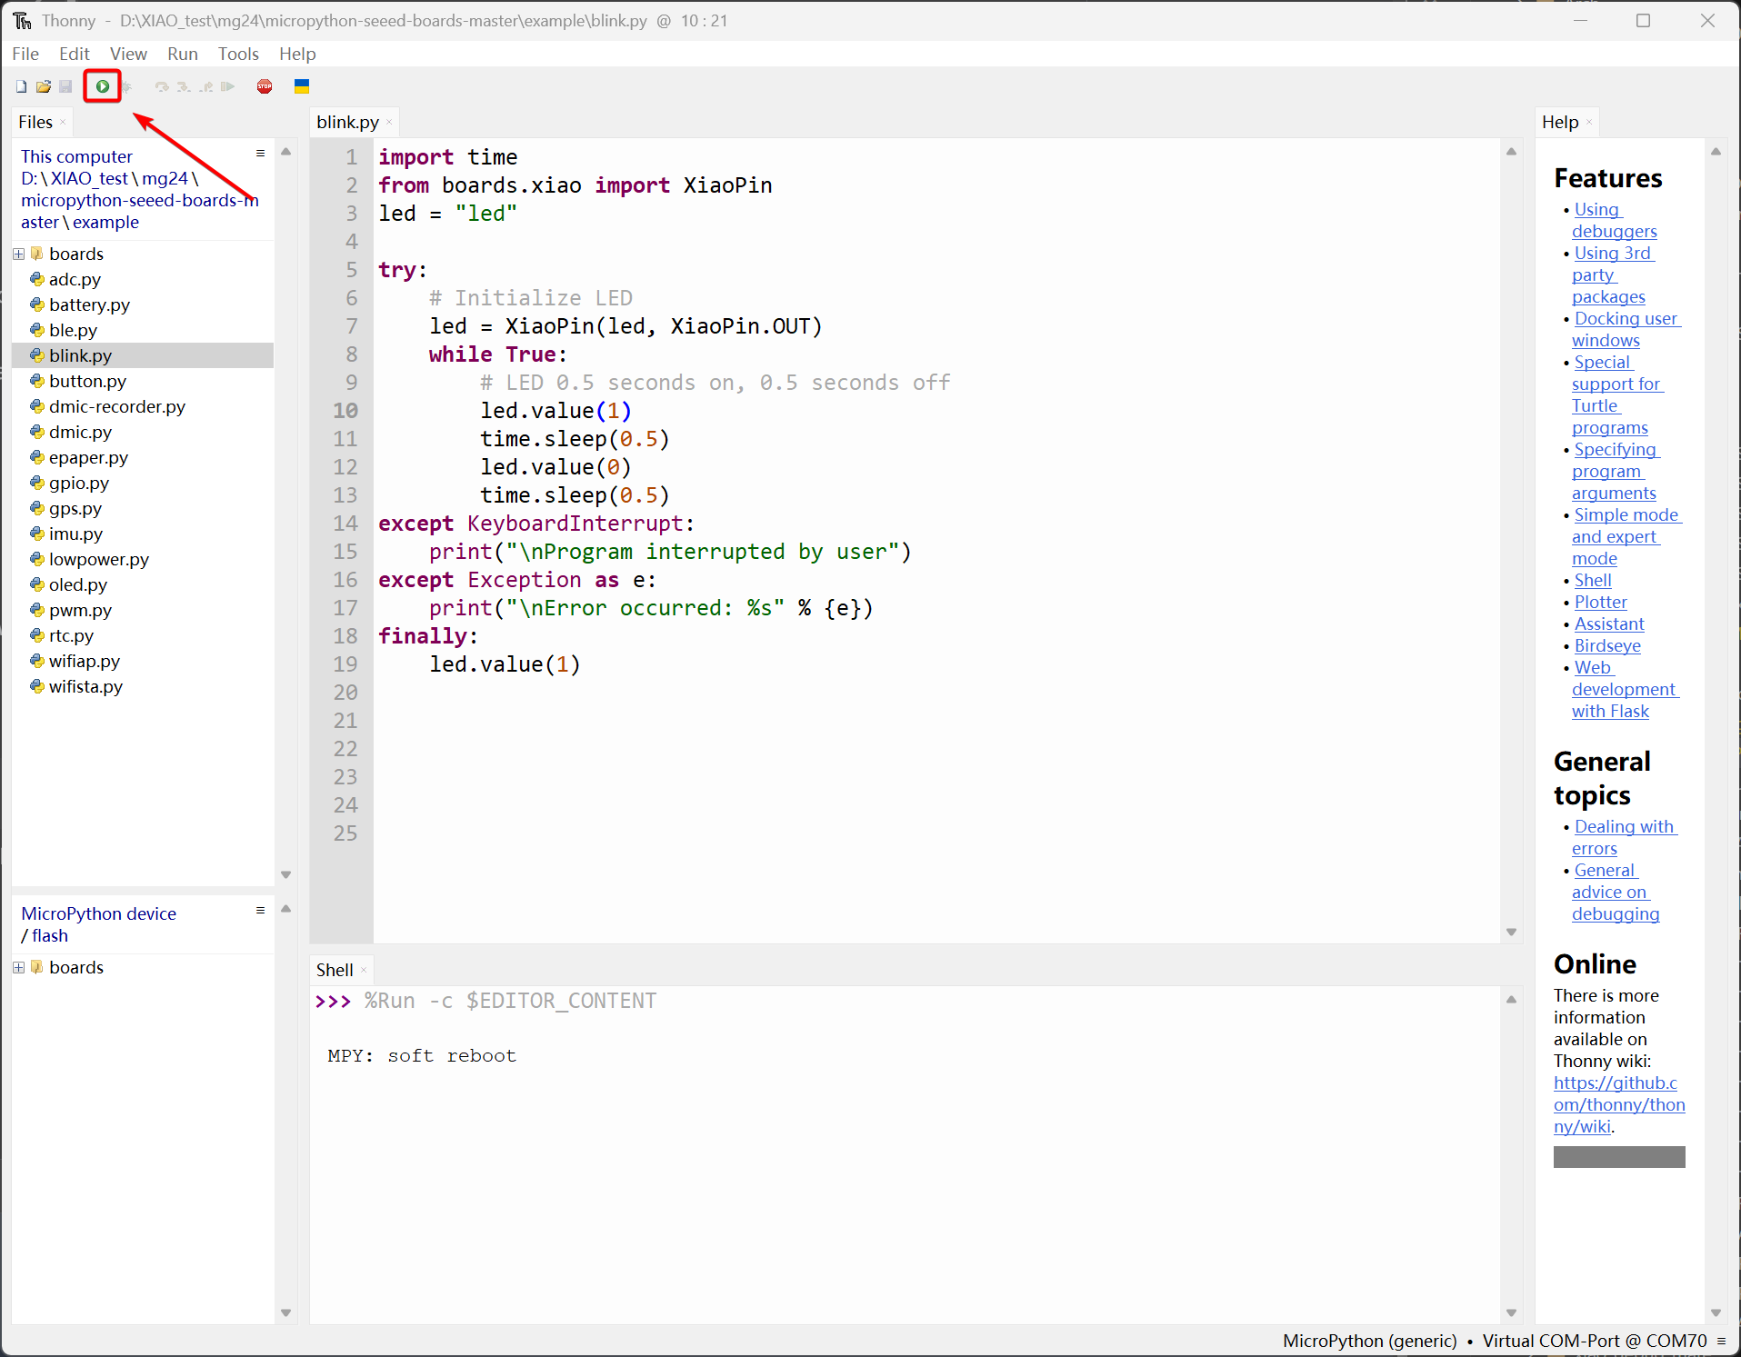
Task: Open the MicroPython device panel menu
Action: [260, 911]
